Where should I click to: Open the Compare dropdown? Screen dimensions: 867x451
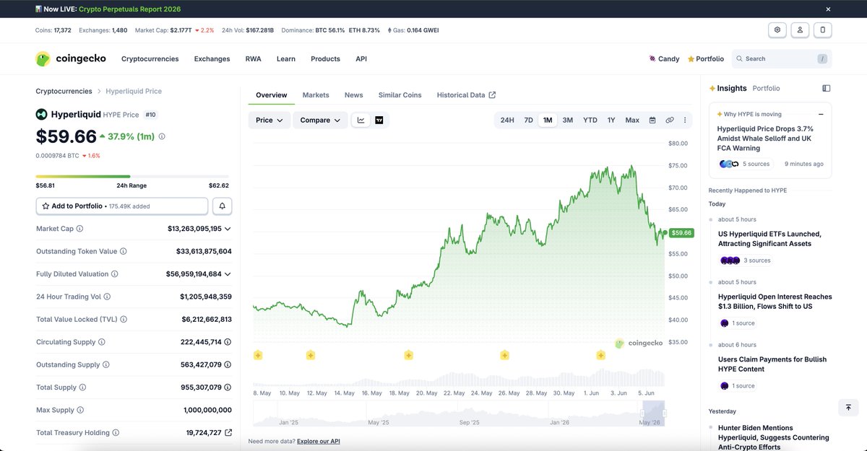(x=320, y=120)
